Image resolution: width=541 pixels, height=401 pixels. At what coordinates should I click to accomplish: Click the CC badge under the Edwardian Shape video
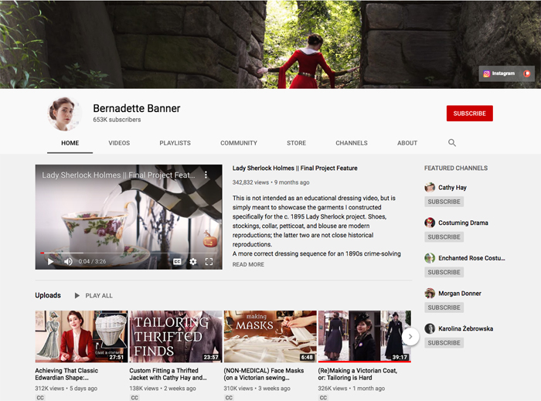point(40,398)
